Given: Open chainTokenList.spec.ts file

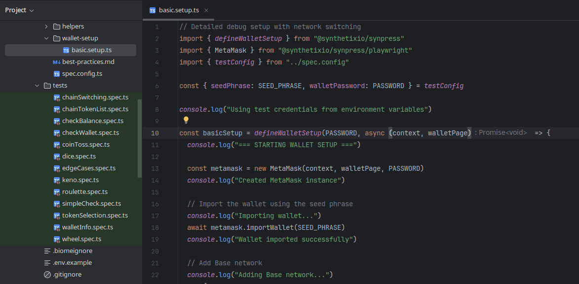Looking at the screenshot, I should 95,109.
